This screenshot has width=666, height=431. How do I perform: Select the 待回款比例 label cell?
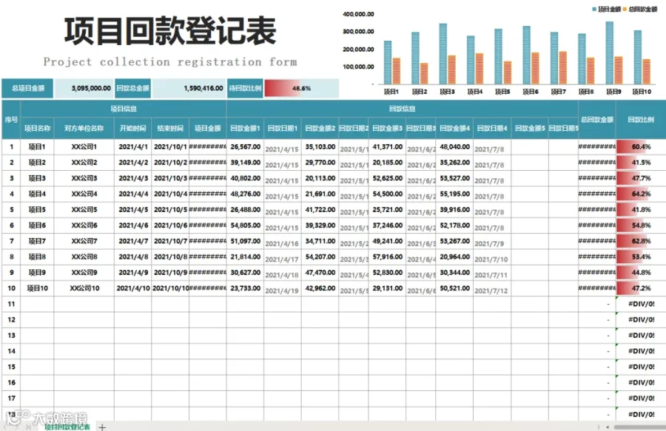245,88
